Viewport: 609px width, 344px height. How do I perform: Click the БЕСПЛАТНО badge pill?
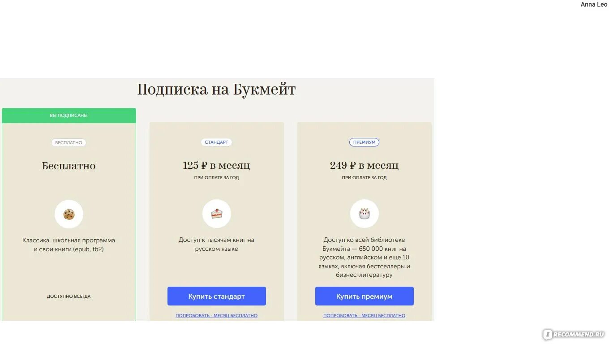point(69,142)
